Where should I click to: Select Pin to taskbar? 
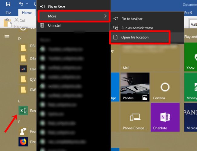coord(147,19)
